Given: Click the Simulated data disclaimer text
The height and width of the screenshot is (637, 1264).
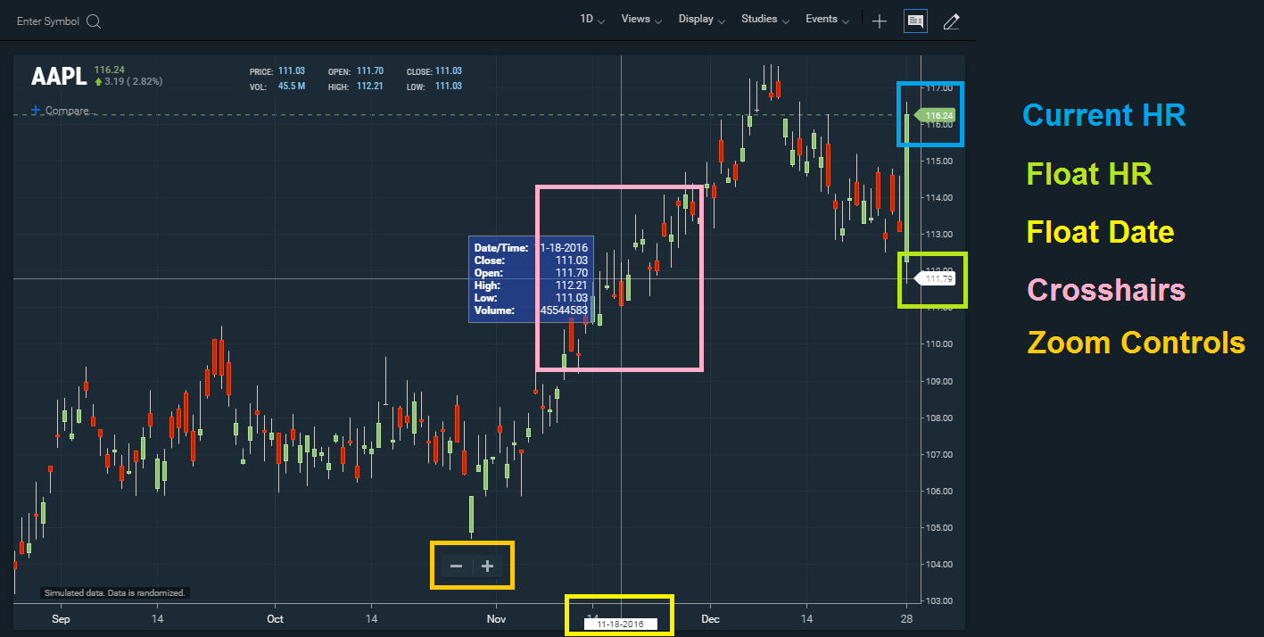Looking at the screenshot, I should click(x=114, y=592).
